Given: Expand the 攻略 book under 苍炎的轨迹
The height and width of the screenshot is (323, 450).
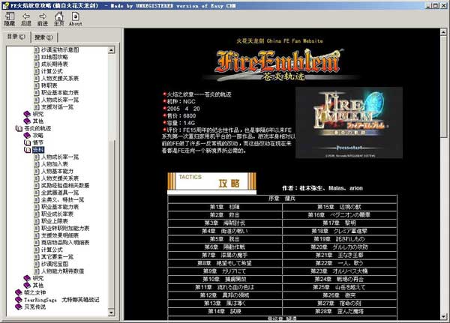Looking at the screenshot, I should (x=27, y=136).
